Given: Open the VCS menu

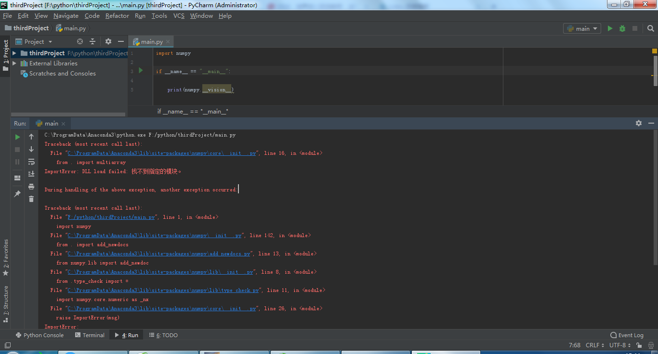Looking at the screenshot, I should [x=179, y=16].
